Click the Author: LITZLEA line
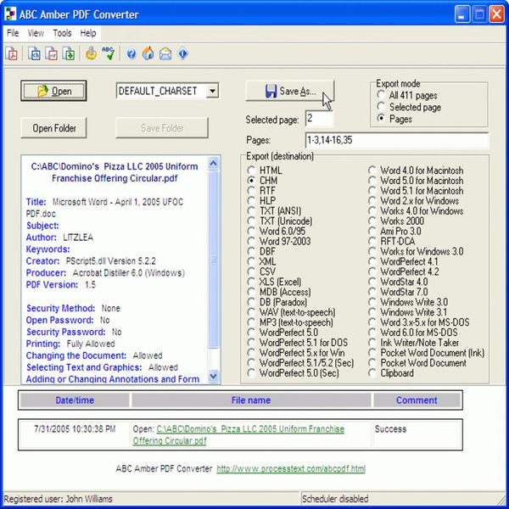The image size is (509, 509). 59,238
